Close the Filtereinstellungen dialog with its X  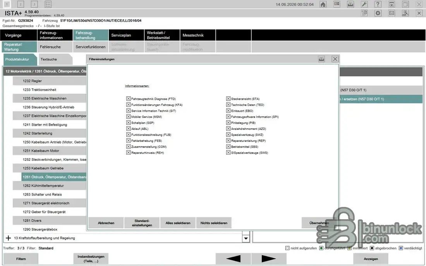click(x=335, y=59)
